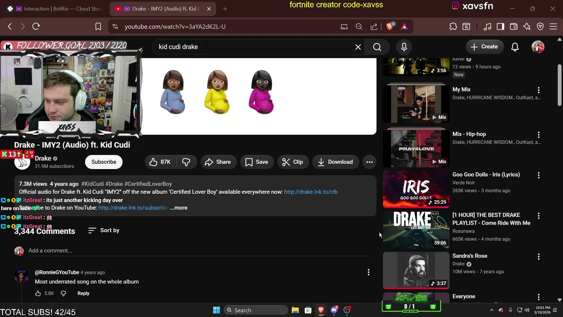Play 1 HOUR Best Drake Playlist video

pos(416,229)
